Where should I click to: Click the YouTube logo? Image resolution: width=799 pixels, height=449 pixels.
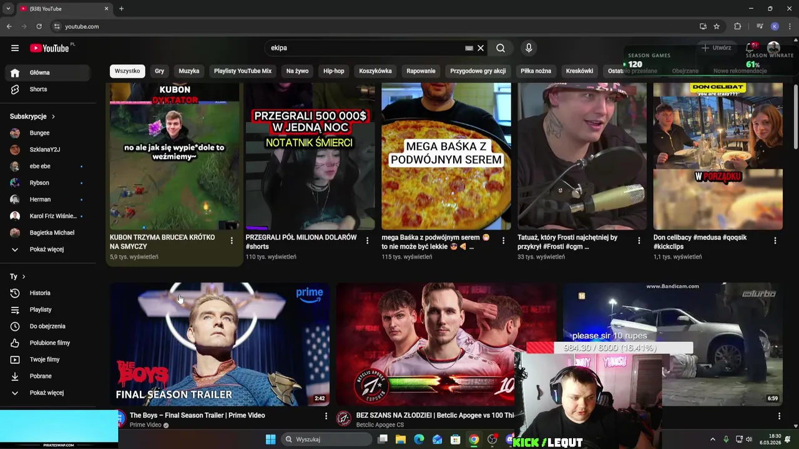[50, 48]
